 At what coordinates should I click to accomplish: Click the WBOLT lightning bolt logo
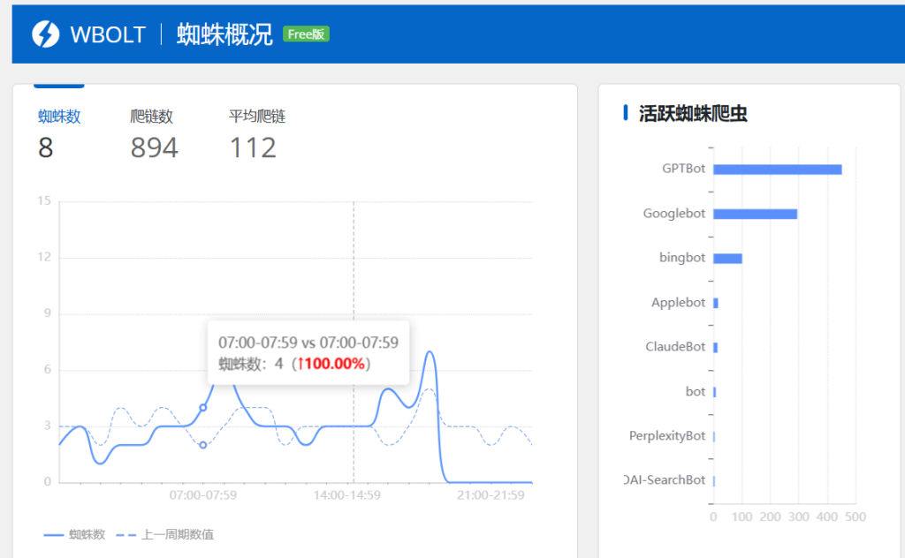(45, 34)
